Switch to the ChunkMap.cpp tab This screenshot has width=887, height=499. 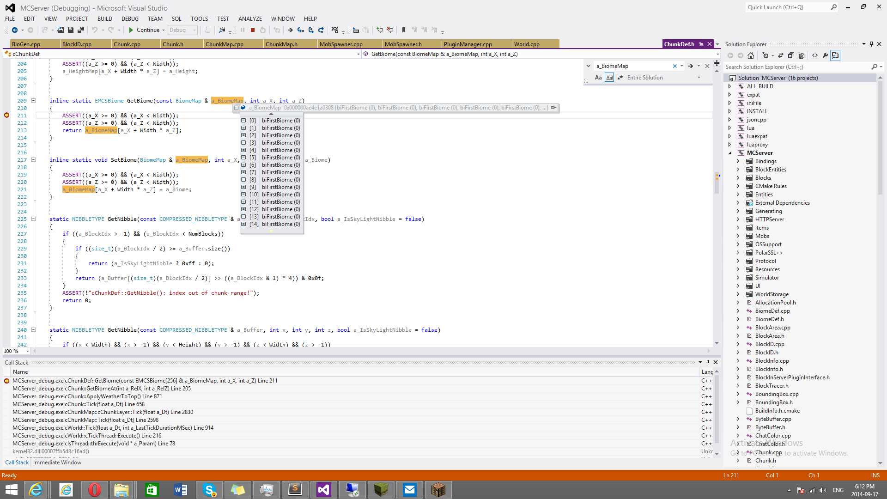[x=225, y=44]
